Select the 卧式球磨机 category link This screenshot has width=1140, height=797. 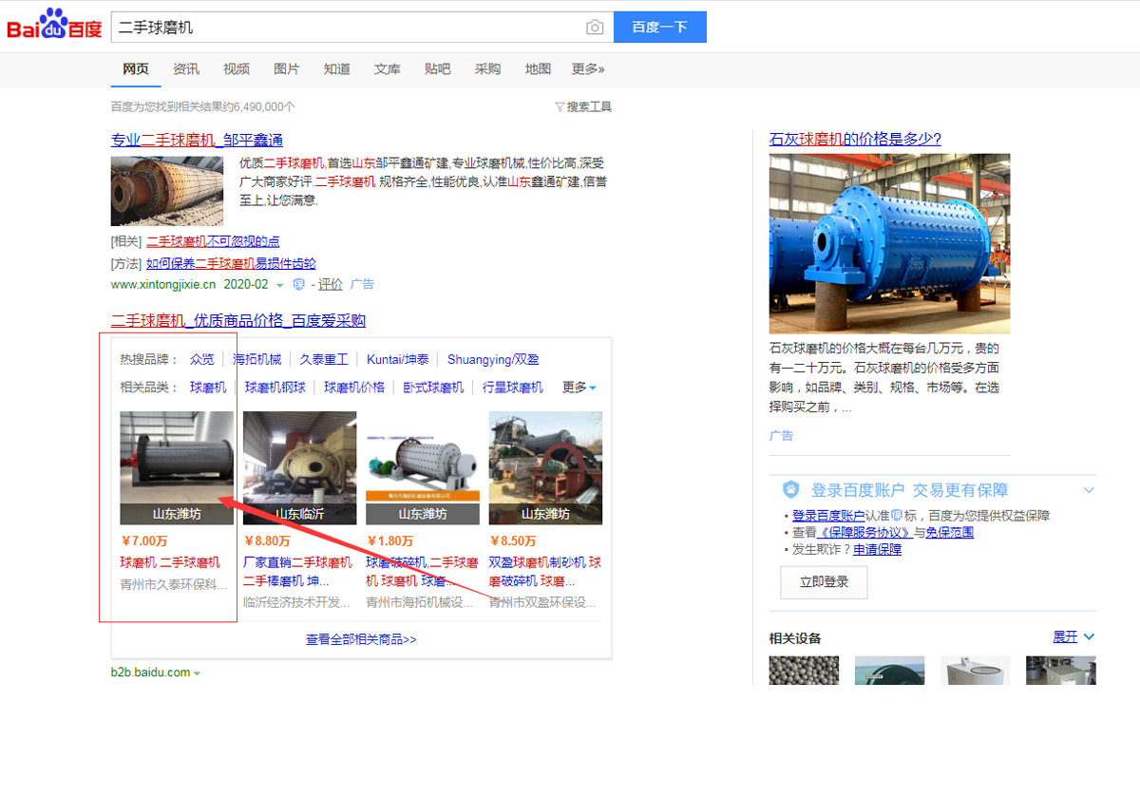point(433,388)
